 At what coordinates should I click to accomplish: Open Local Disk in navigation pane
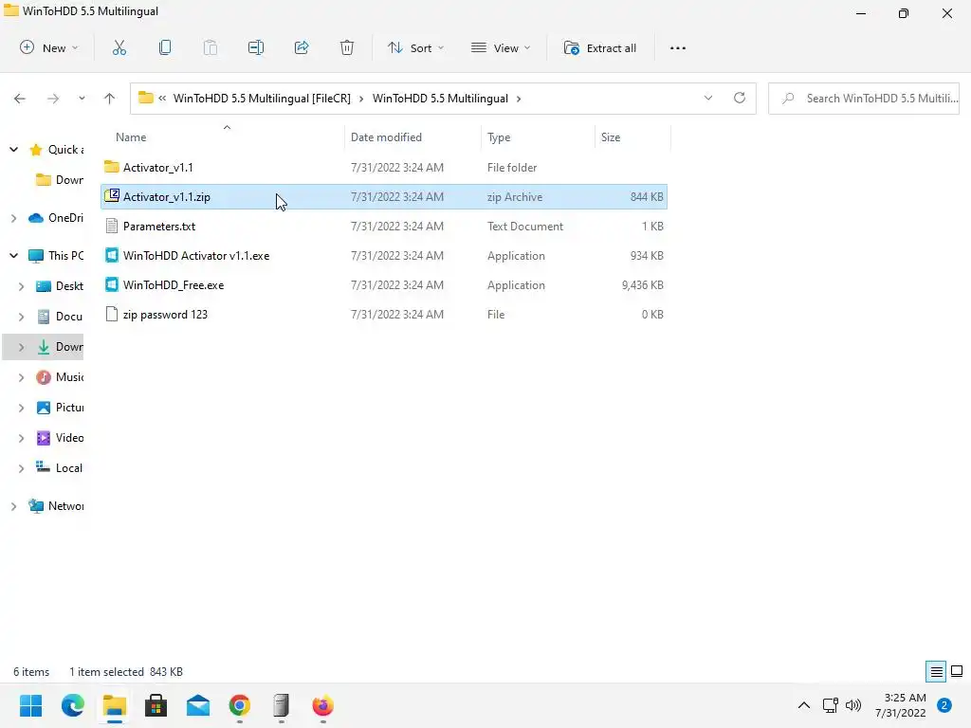(60, 468)
